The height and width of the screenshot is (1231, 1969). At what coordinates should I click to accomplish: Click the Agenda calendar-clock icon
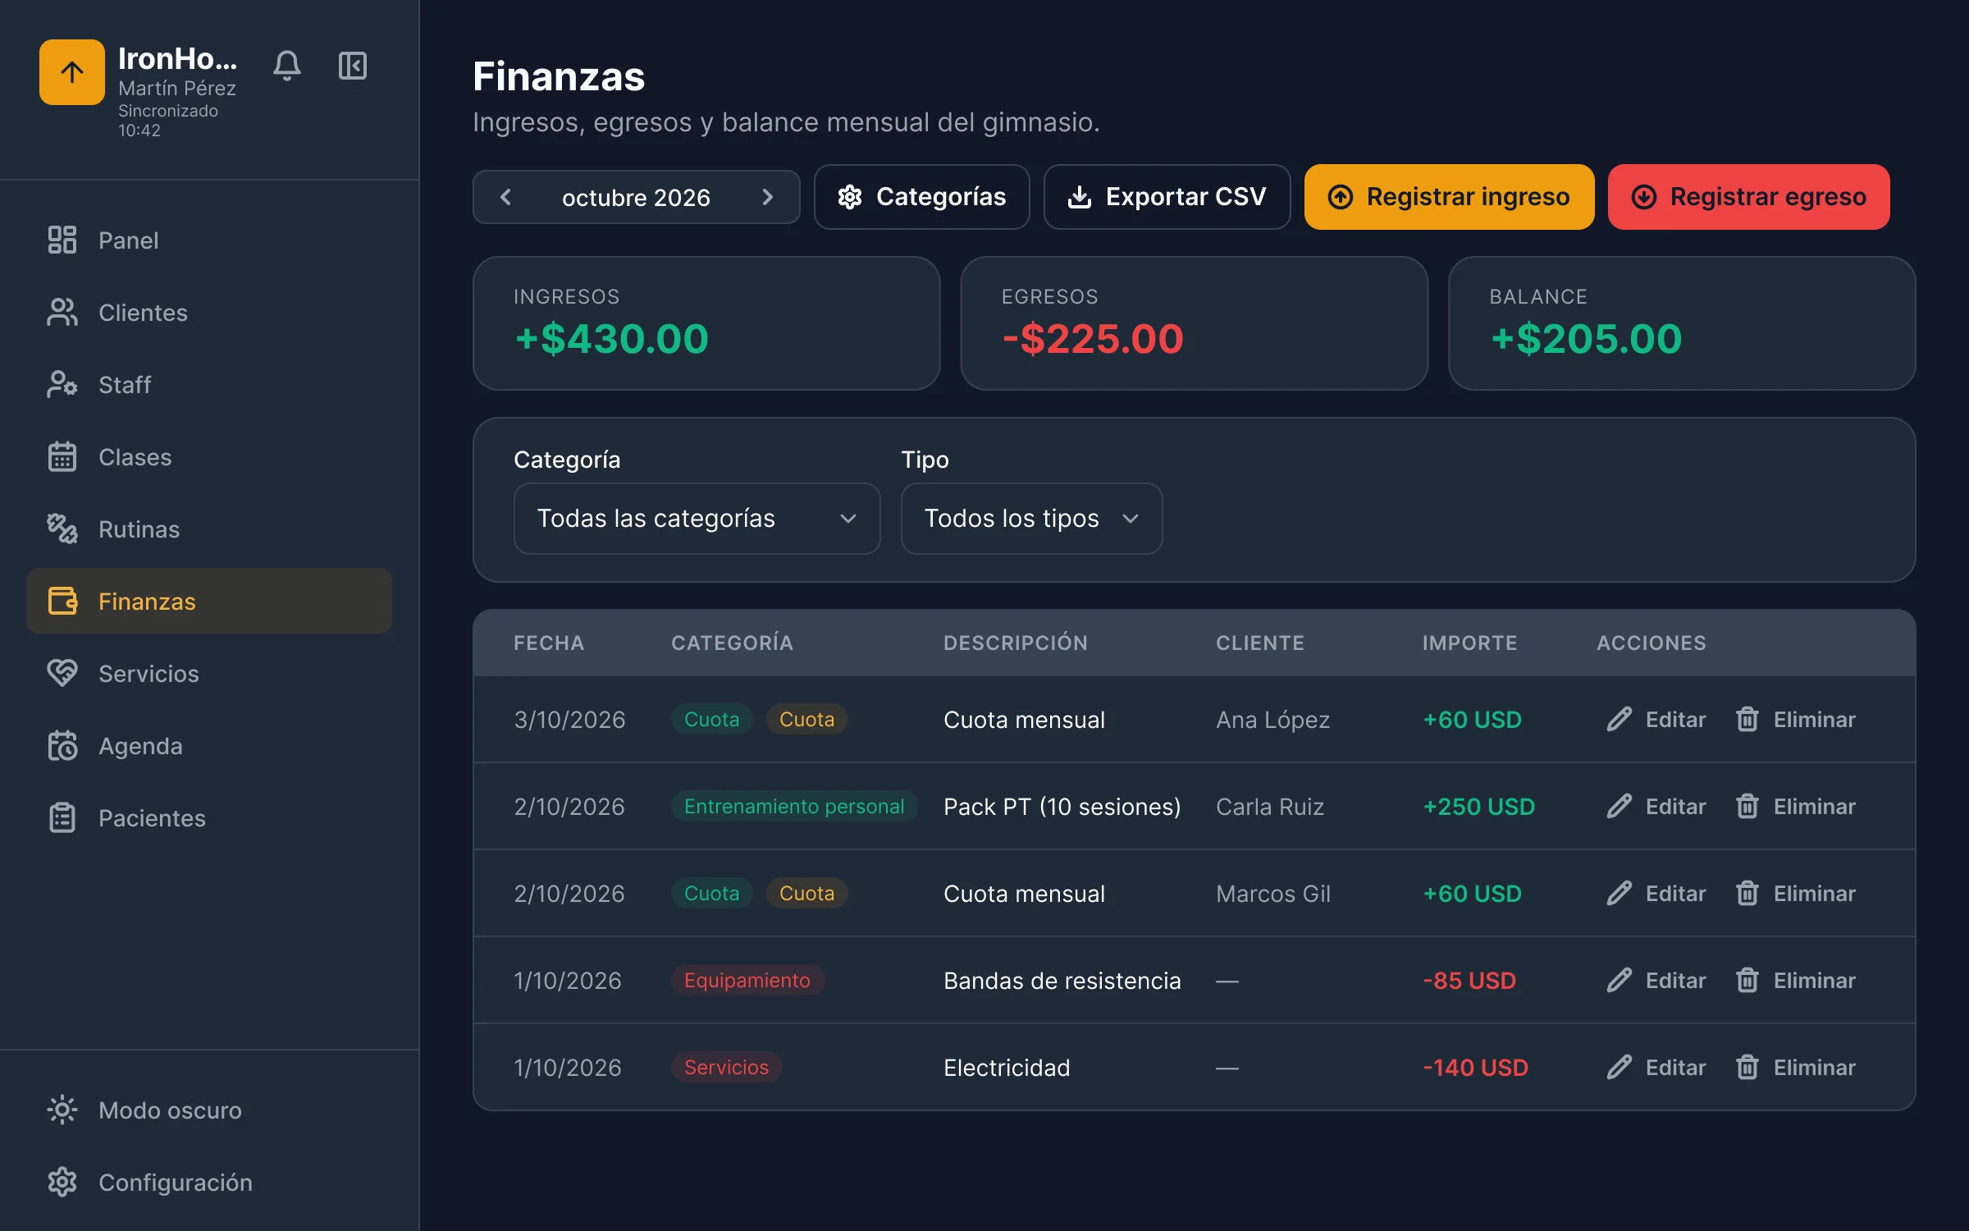pyautogui.click(x=62, y=746)
